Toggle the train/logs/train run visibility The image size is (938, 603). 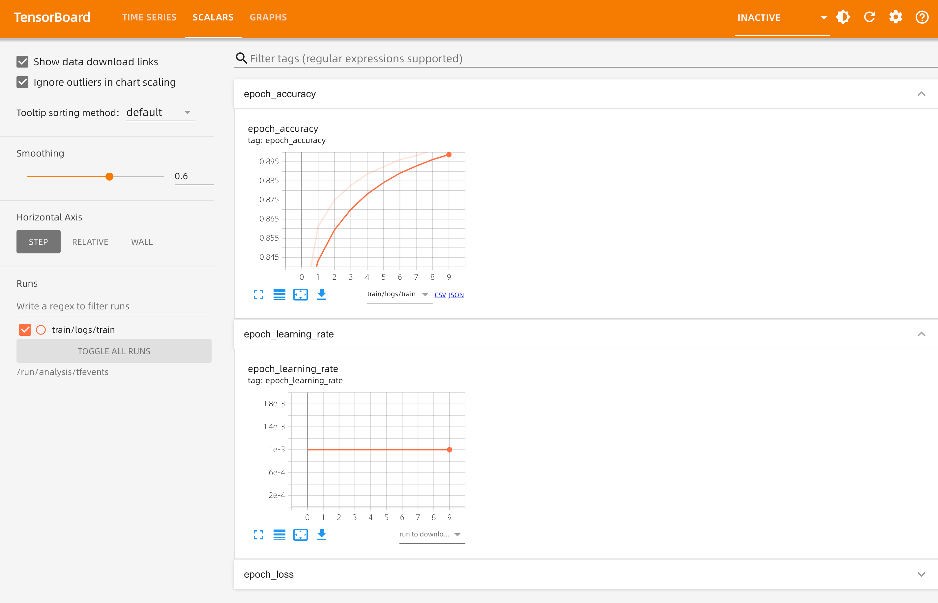point(25,330)
